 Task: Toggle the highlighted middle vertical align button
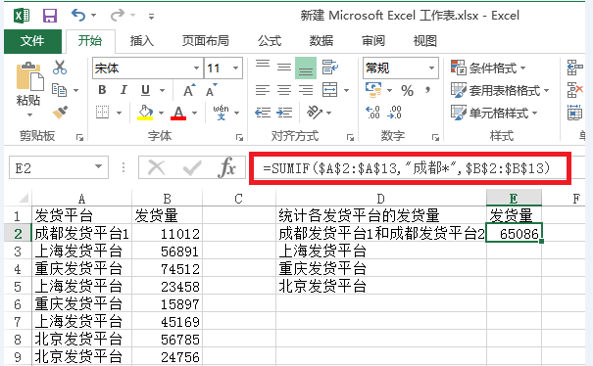click(306, 68)
